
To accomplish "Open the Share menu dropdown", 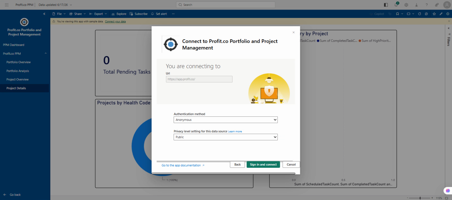I will click(x=78, y=14).
